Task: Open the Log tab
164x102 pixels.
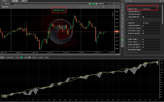Action: 46,57
